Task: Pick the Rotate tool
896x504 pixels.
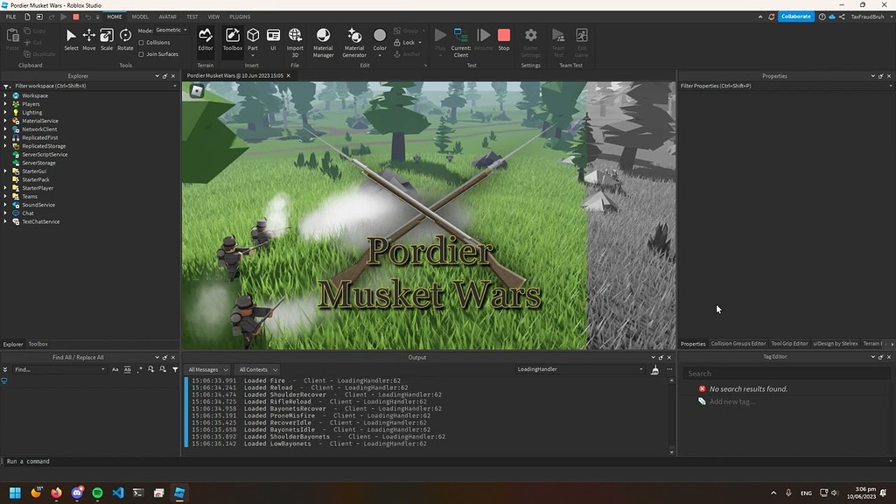Action: pyautogui.click(x=125, y=40)
